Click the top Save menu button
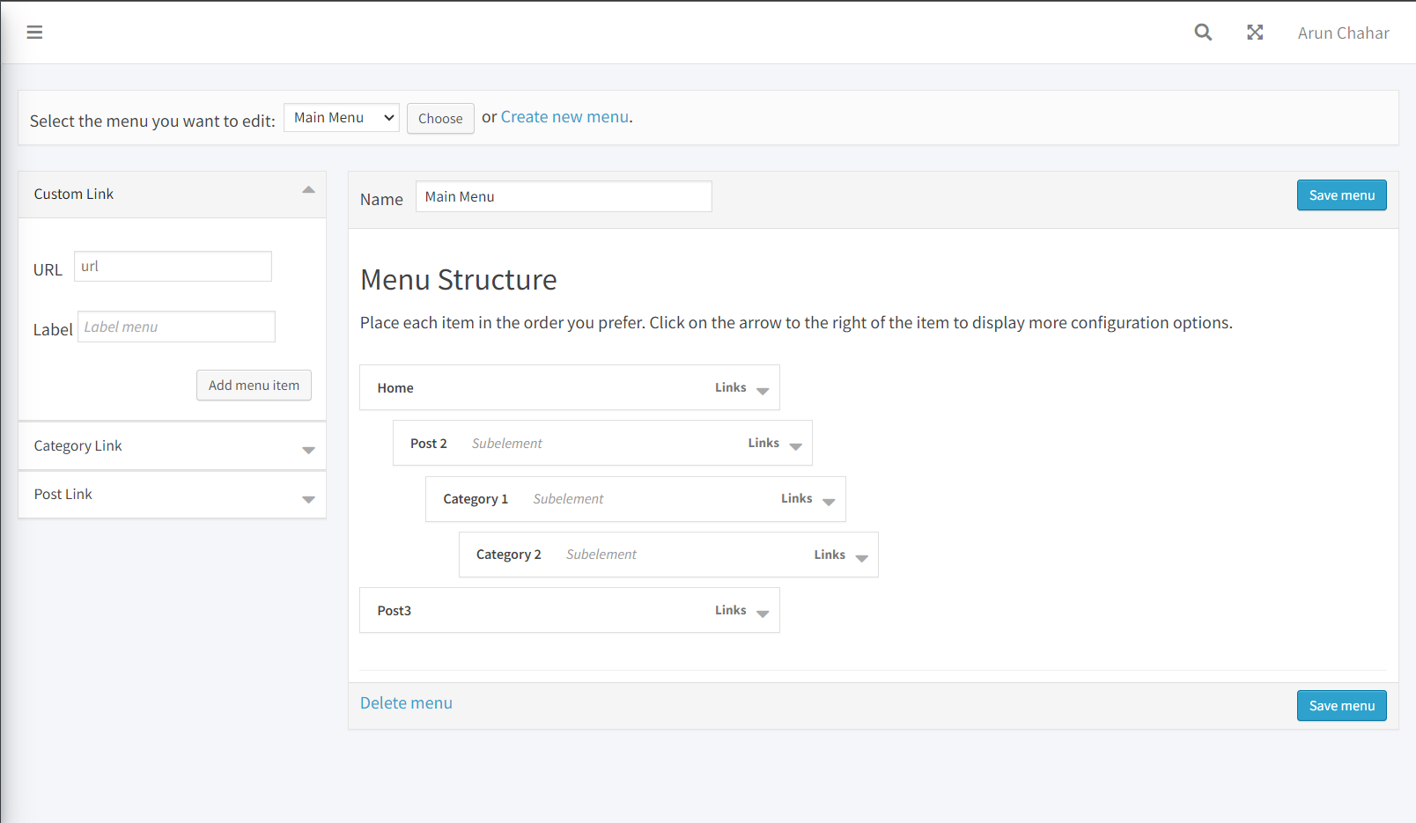Screen dimensions: 1416x823 point(1341,195)
